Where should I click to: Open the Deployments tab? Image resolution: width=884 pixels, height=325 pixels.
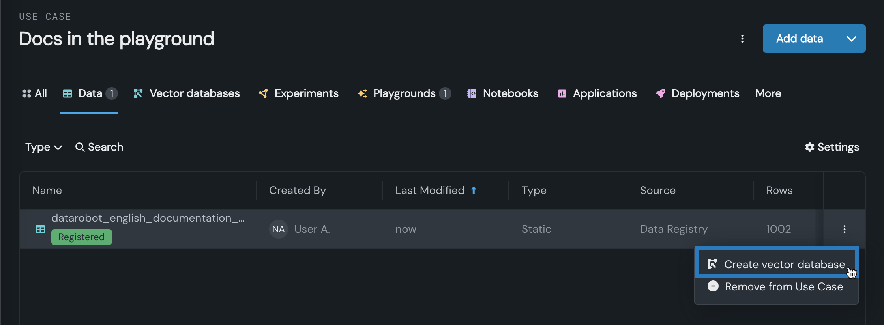tap(698, 93)
